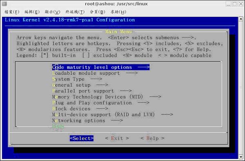
Task: Open the window menu icon in title bar
Action: (x=5, y=4)
